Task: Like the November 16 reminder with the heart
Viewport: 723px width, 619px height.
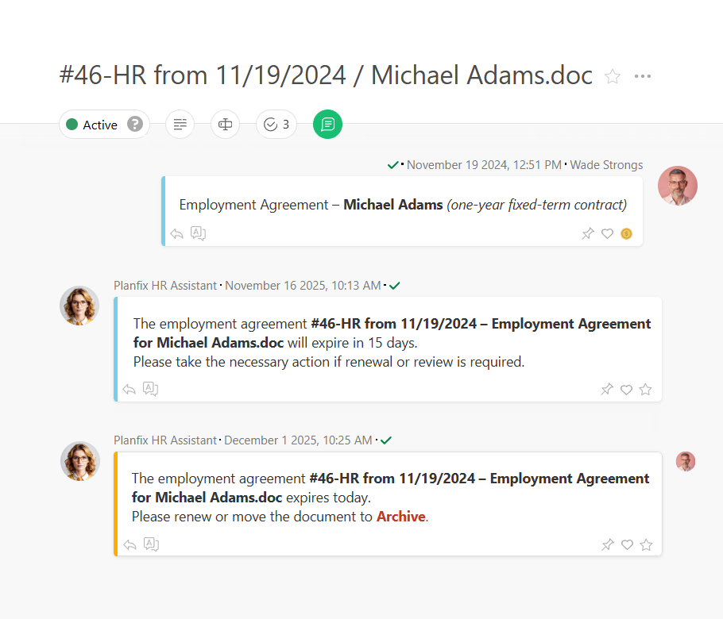Action: point(626,389)
